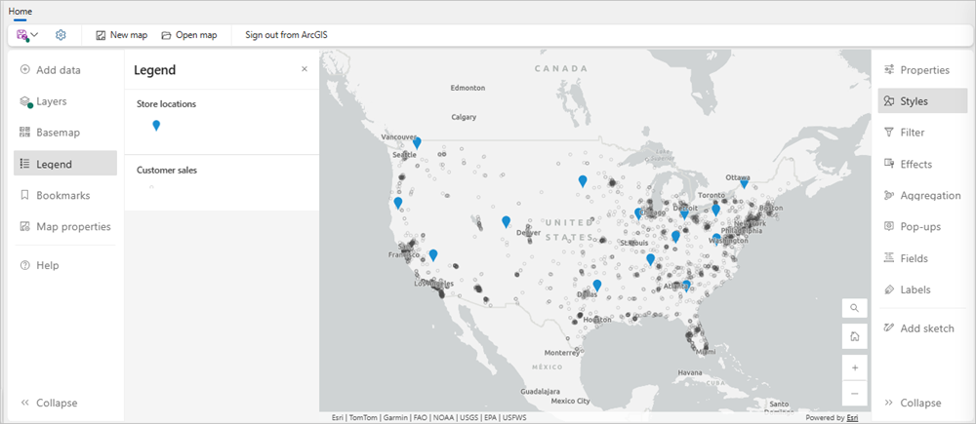This screenshot has height=424, width=976.
Task: Click the map search magnifier button
Action: (x=855, y=308)
